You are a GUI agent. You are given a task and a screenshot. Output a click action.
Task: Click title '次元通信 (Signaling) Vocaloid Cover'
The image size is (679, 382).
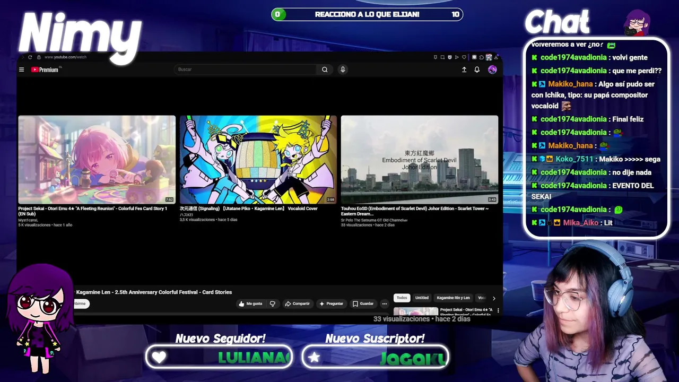click(249, 209)
